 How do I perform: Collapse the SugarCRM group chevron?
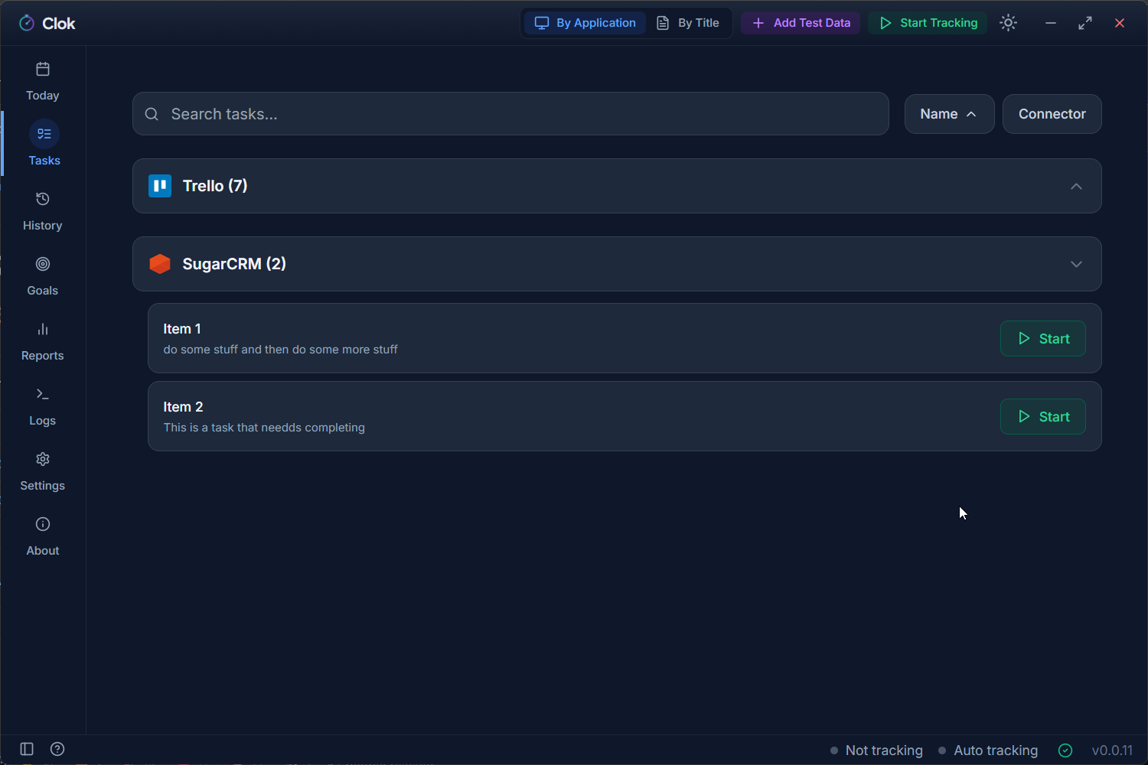pyautogui.click(x=1076, y=264)
